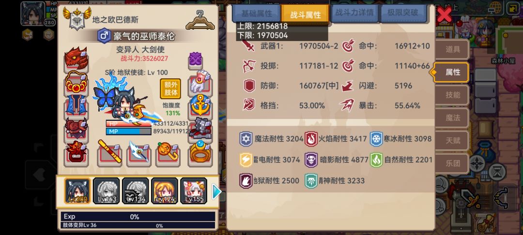Select the pumpkin cane equipment slot
This screenshot has width=523, height=235.
(169, 153)
